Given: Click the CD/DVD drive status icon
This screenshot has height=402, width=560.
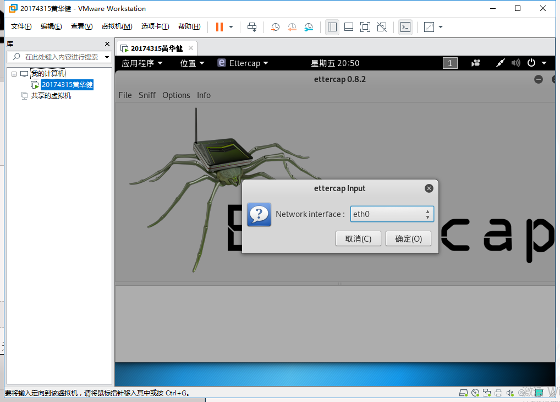Looking at the screenshot, I should tap(475, 393).
